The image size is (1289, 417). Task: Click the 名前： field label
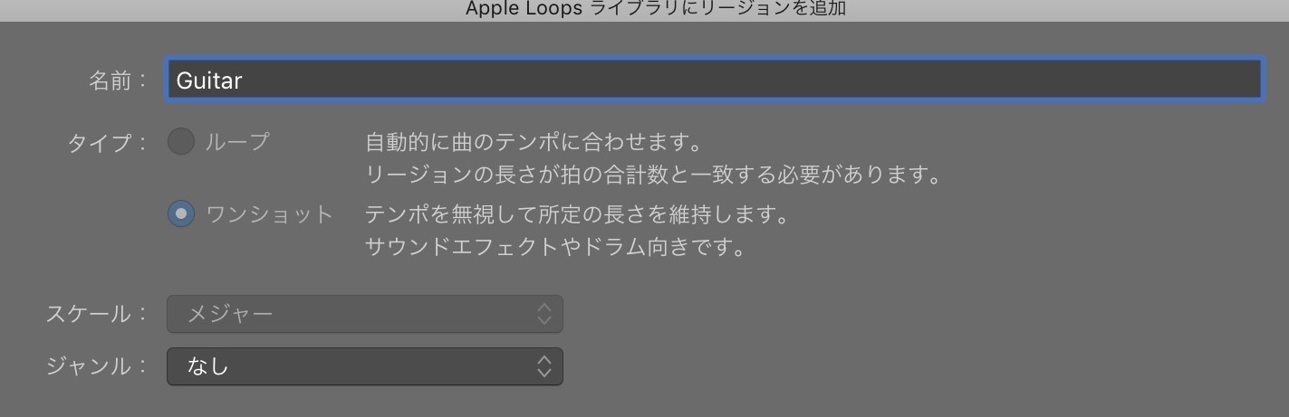pos(118,81)
